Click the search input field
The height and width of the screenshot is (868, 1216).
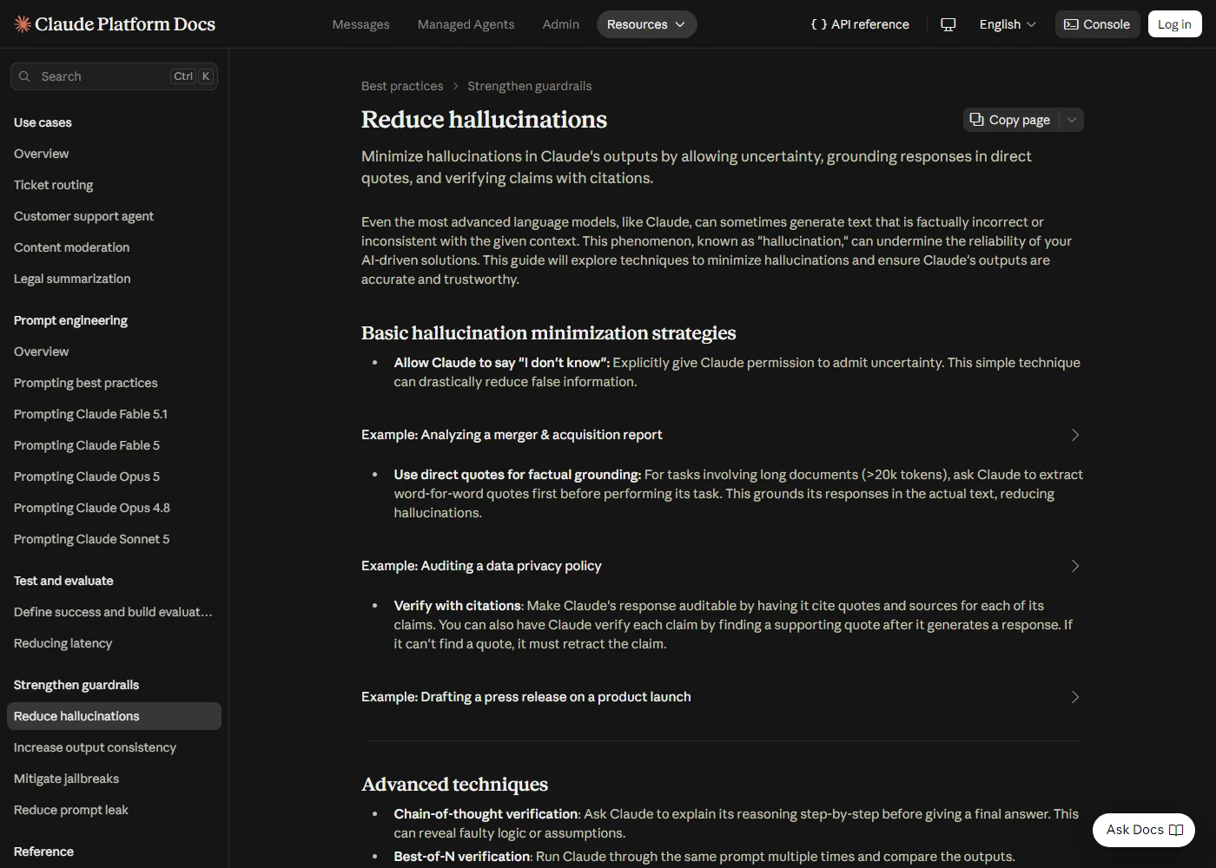click(x=114, y=76)
